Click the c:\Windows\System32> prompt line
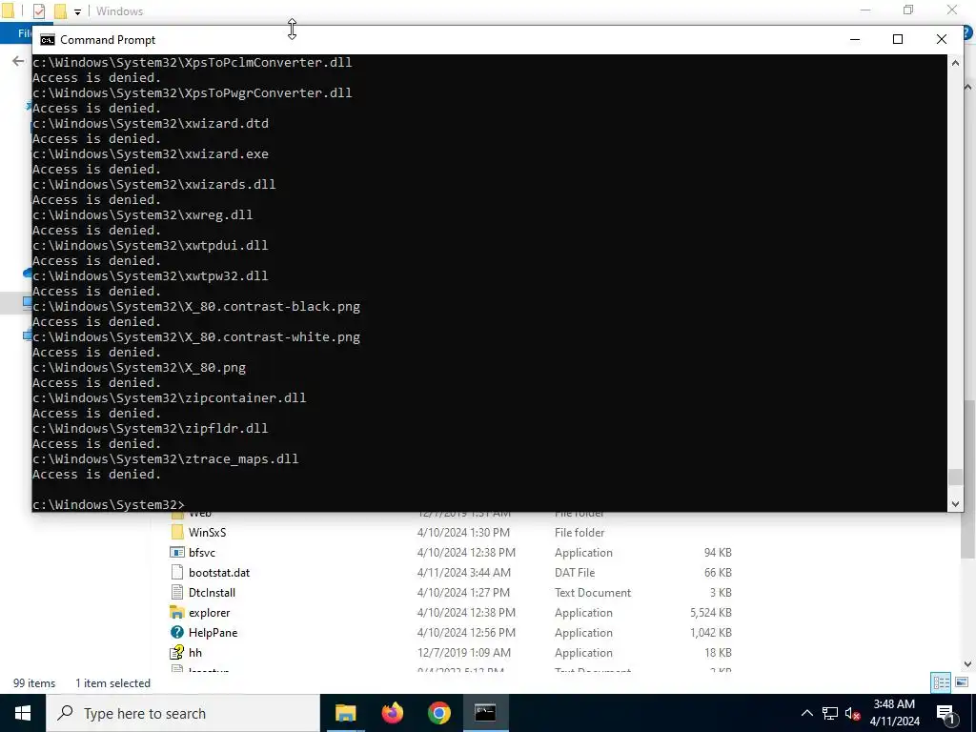This screenshot has height=732, width=976. point(109,504)
